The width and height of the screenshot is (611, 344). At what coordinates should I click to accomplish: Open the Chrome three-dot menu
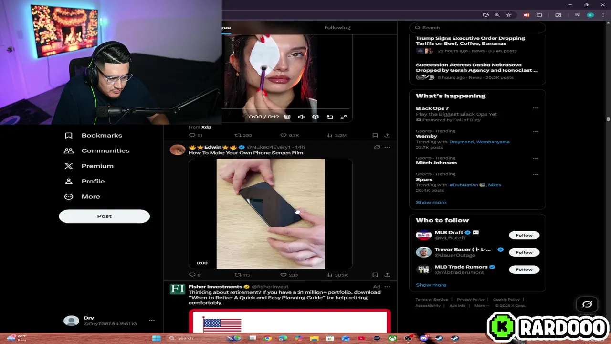point(602,15)
